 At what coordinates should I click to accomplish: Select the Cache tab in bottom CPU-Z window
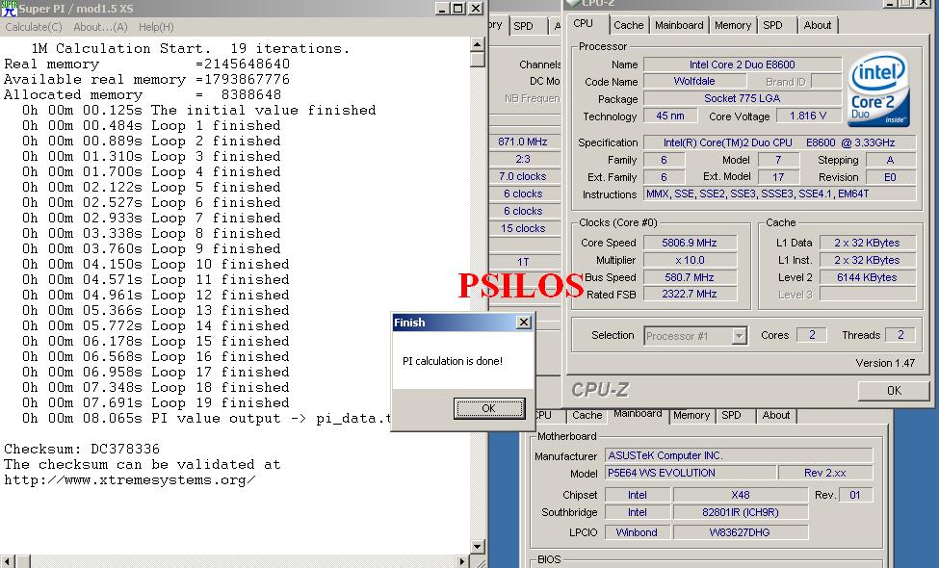click(x=587, y=415)
